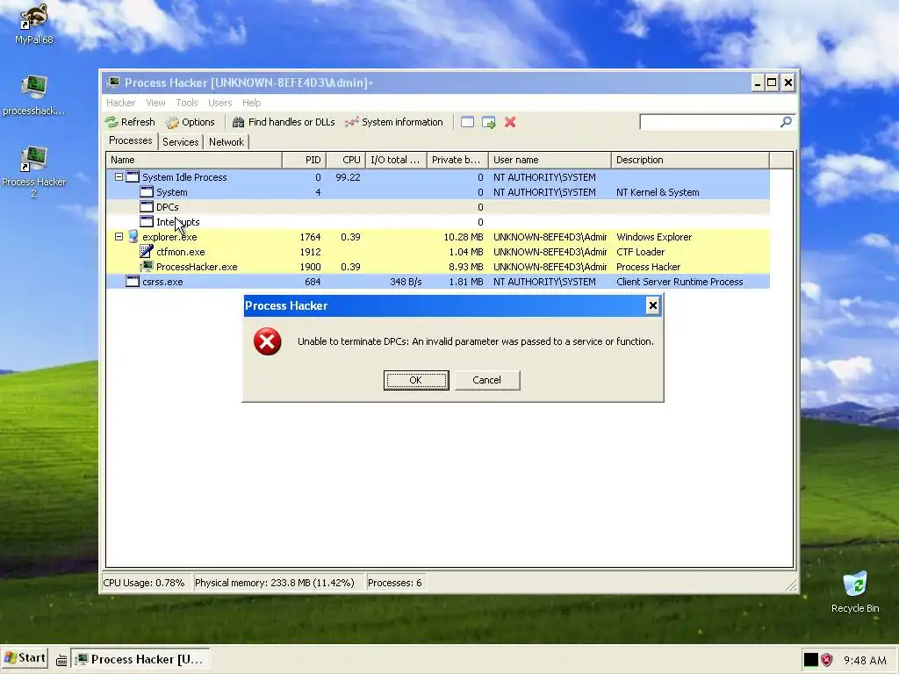The height and width of the screenshot is (674, 899).
Task: Click the security shield tray icon
Action: point(826,660)
